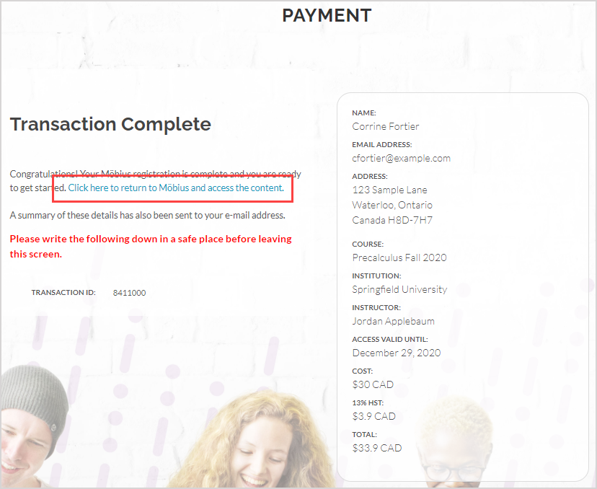The image size is (597, 489).
Task: Click the transaction ID number 8411000
Action: tap(129, 293)
